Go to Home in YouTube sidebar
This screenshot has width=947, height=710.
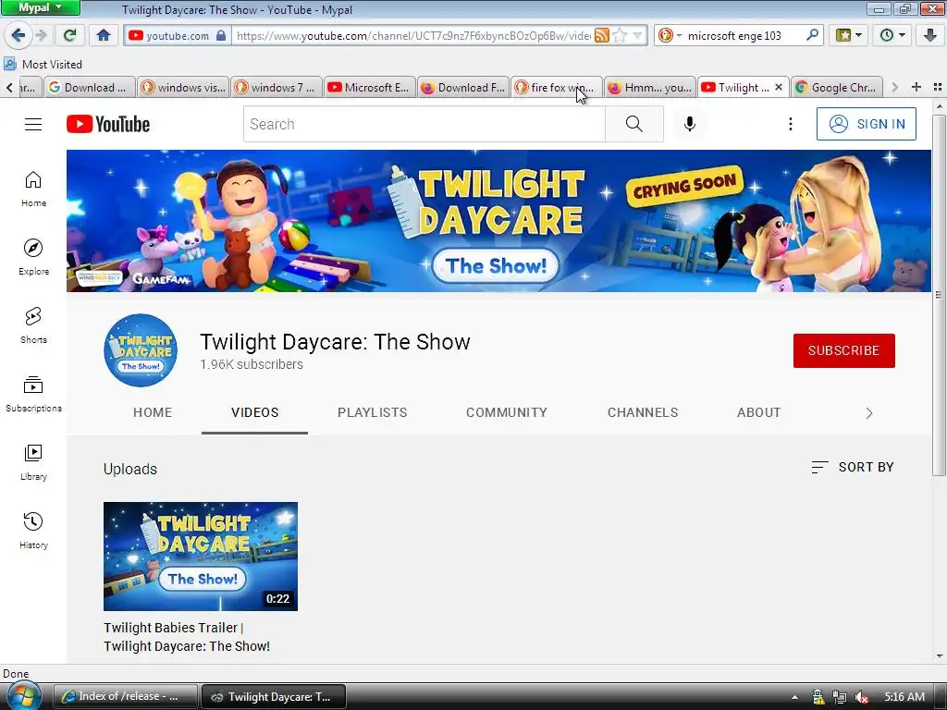click(x=33, y=189)
